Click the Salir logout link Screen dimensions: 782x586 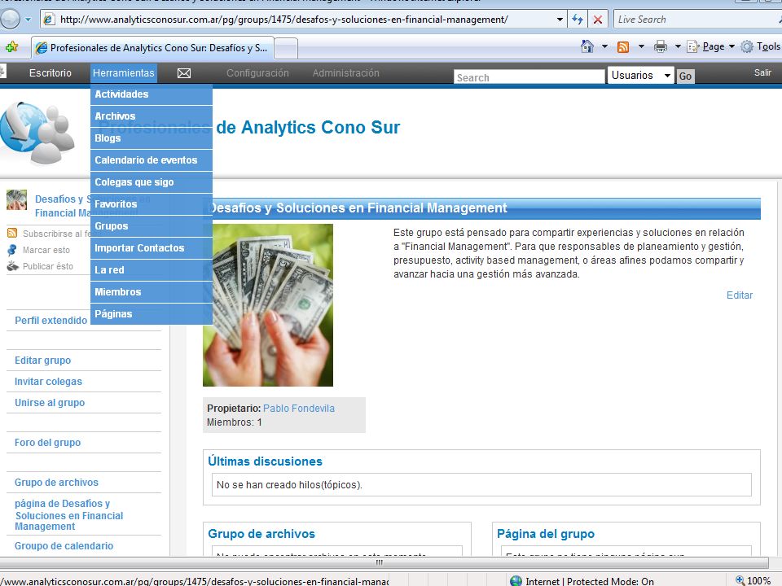tap(762, 72)
